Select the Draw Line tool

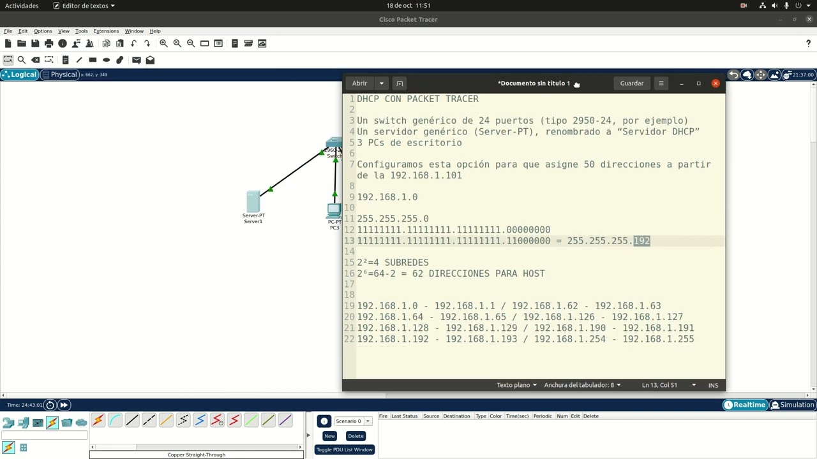[x=79, y=60]
